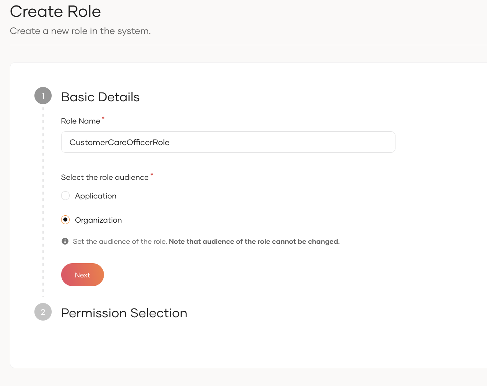The width and height of the screenshot is (487, 386).
Task: Click Next to proceed to permissions
Action: click(x=82, y=275)
